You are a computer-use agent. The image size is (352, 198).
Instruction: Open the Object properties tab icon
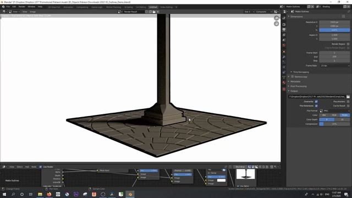[284, 52]
